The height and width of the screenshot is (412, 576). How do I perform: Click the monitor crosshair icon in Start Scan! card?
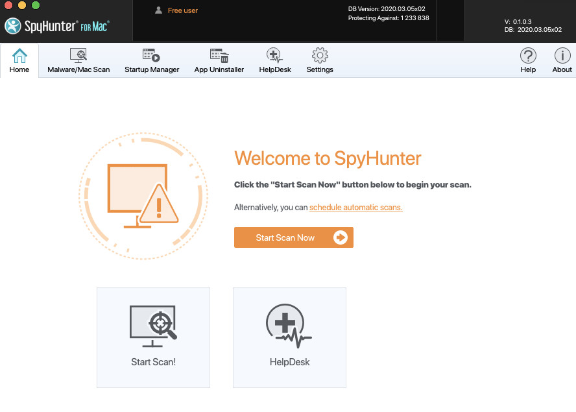153,326
